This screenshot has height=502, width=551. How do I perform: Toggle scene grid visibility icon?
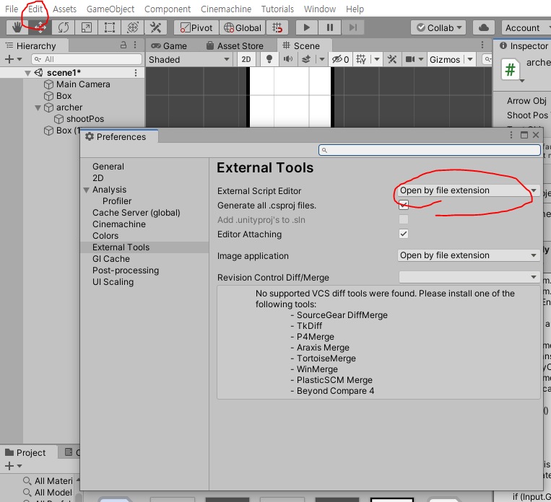[x=361, y=59]
